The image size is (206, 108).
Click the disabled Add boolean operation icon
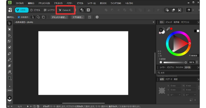click(x=106, y=10)
